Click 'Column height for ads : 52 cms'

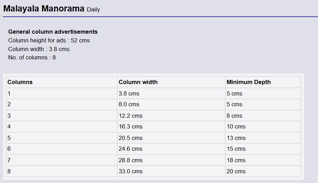point(49,41)
